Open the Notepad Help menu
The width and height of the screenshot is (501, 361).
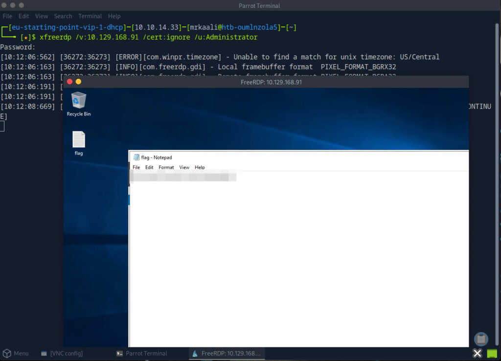(x=200, y=167)
